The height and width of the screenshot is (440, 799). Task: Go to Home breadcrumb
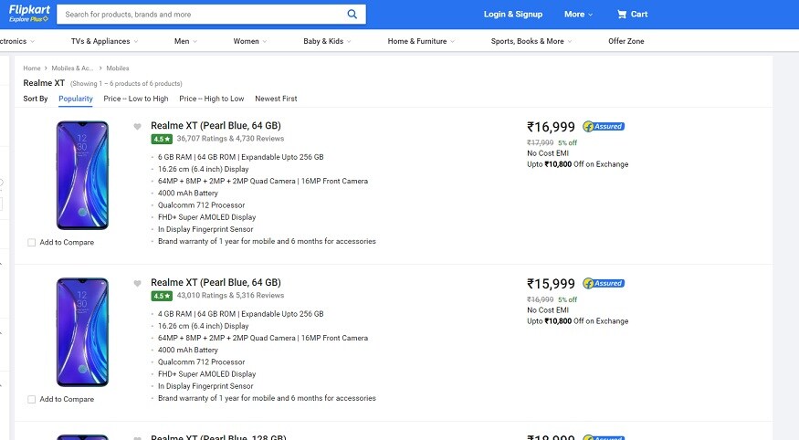(32, 68)
